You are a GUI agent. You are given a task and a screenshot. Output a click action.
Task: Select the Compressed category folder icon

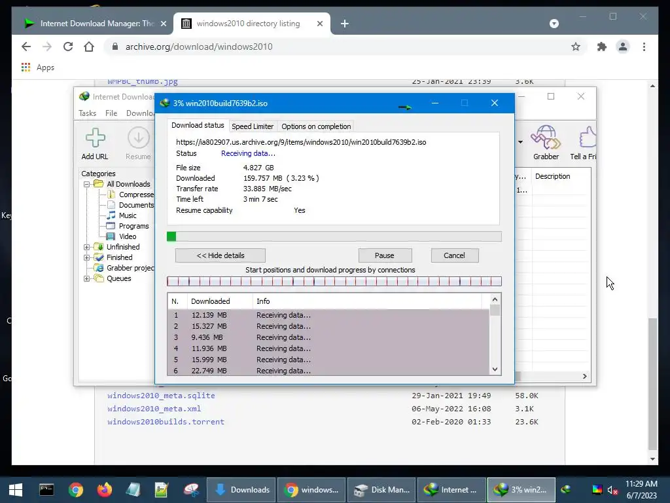pyautogui.click(x=111, y=195)
